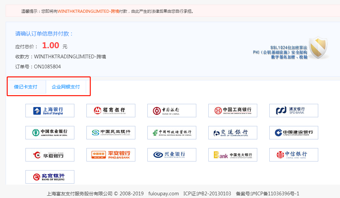Click the payable amount 1.00
The width and height of the screenshot is (340, 198).
(51, 45)
